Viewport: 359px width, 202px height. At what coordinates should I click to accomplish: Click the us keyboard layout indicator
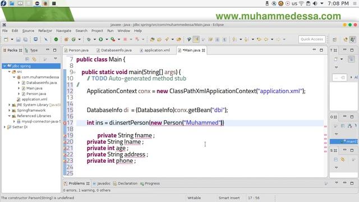pyautogui.click(x=294, y=3)
